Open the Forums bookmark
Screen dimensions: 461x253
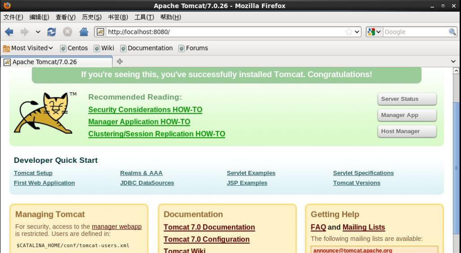(193, 48)
